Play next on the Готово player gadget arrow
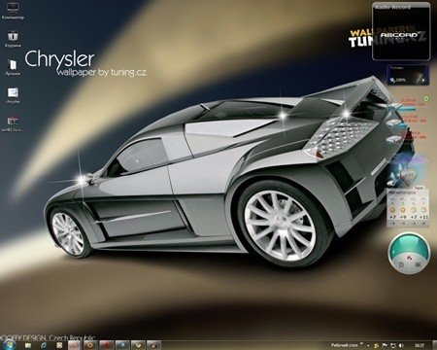 pos(423,80)
